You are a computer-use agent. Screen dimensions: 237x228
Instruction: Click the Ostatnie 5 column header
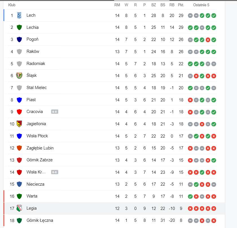pyautogui.click(x=201, y=5)
